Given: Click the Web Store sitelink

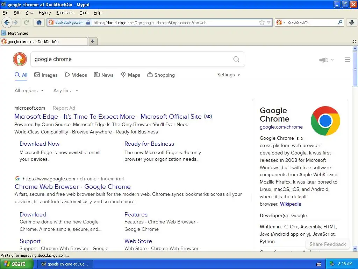Looking at the screenshot, I should tap(138, 241).
